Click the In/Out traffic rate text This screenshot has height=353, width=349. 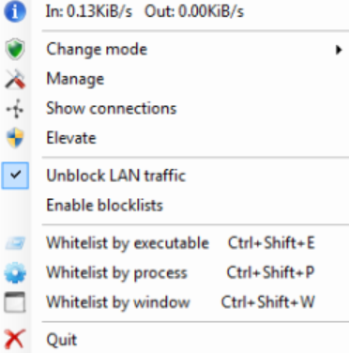[144, 11]
